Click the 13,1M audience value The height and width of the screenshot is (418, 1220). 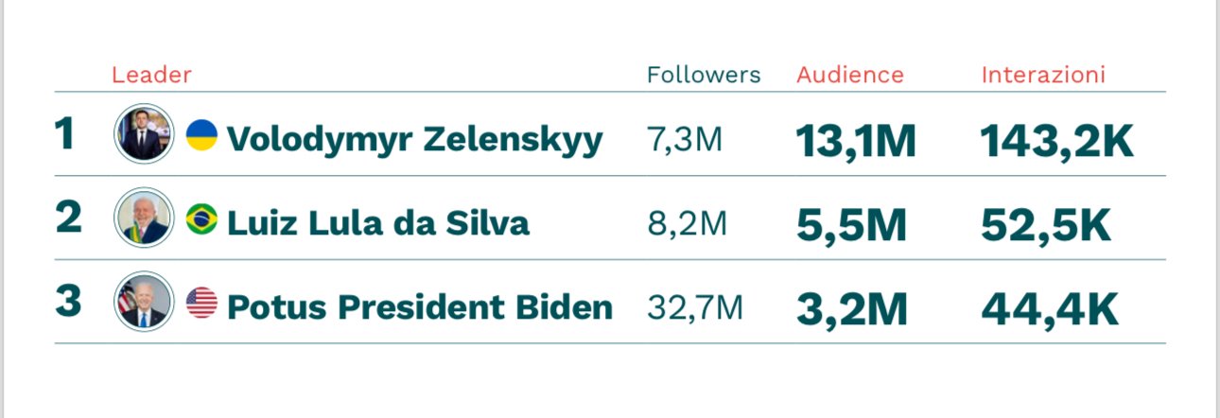click(x=856, y=142)
